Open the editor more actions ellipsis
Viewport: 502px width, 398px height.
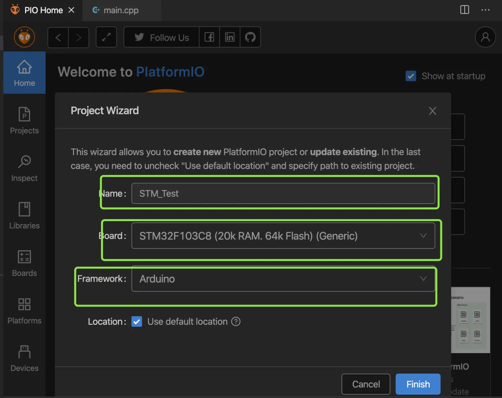coord(485,10)
